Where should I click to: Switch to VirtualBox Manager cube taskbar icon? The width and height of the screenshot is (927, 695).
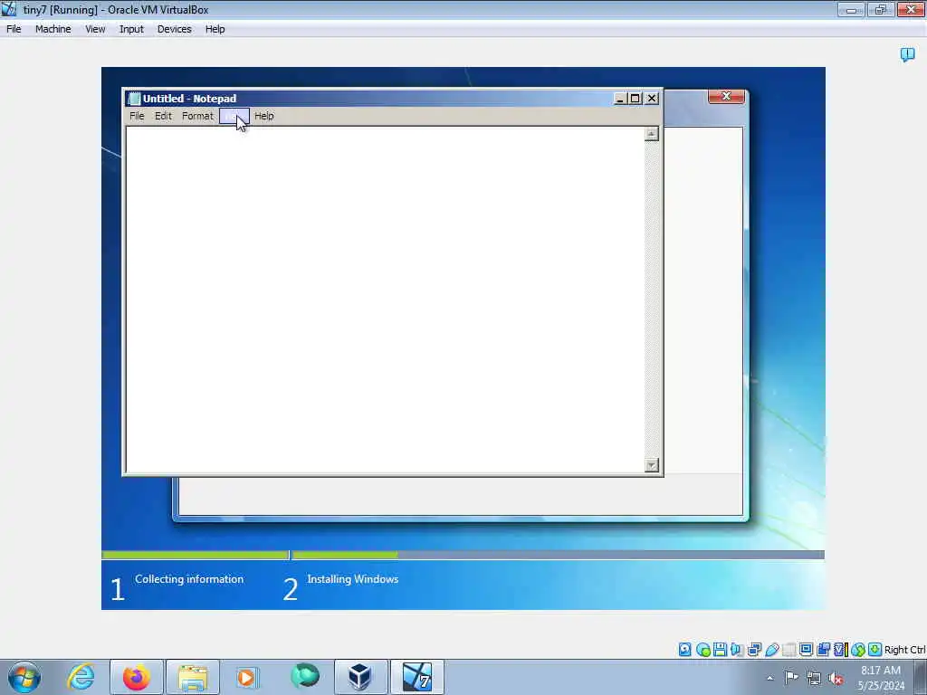360,677
